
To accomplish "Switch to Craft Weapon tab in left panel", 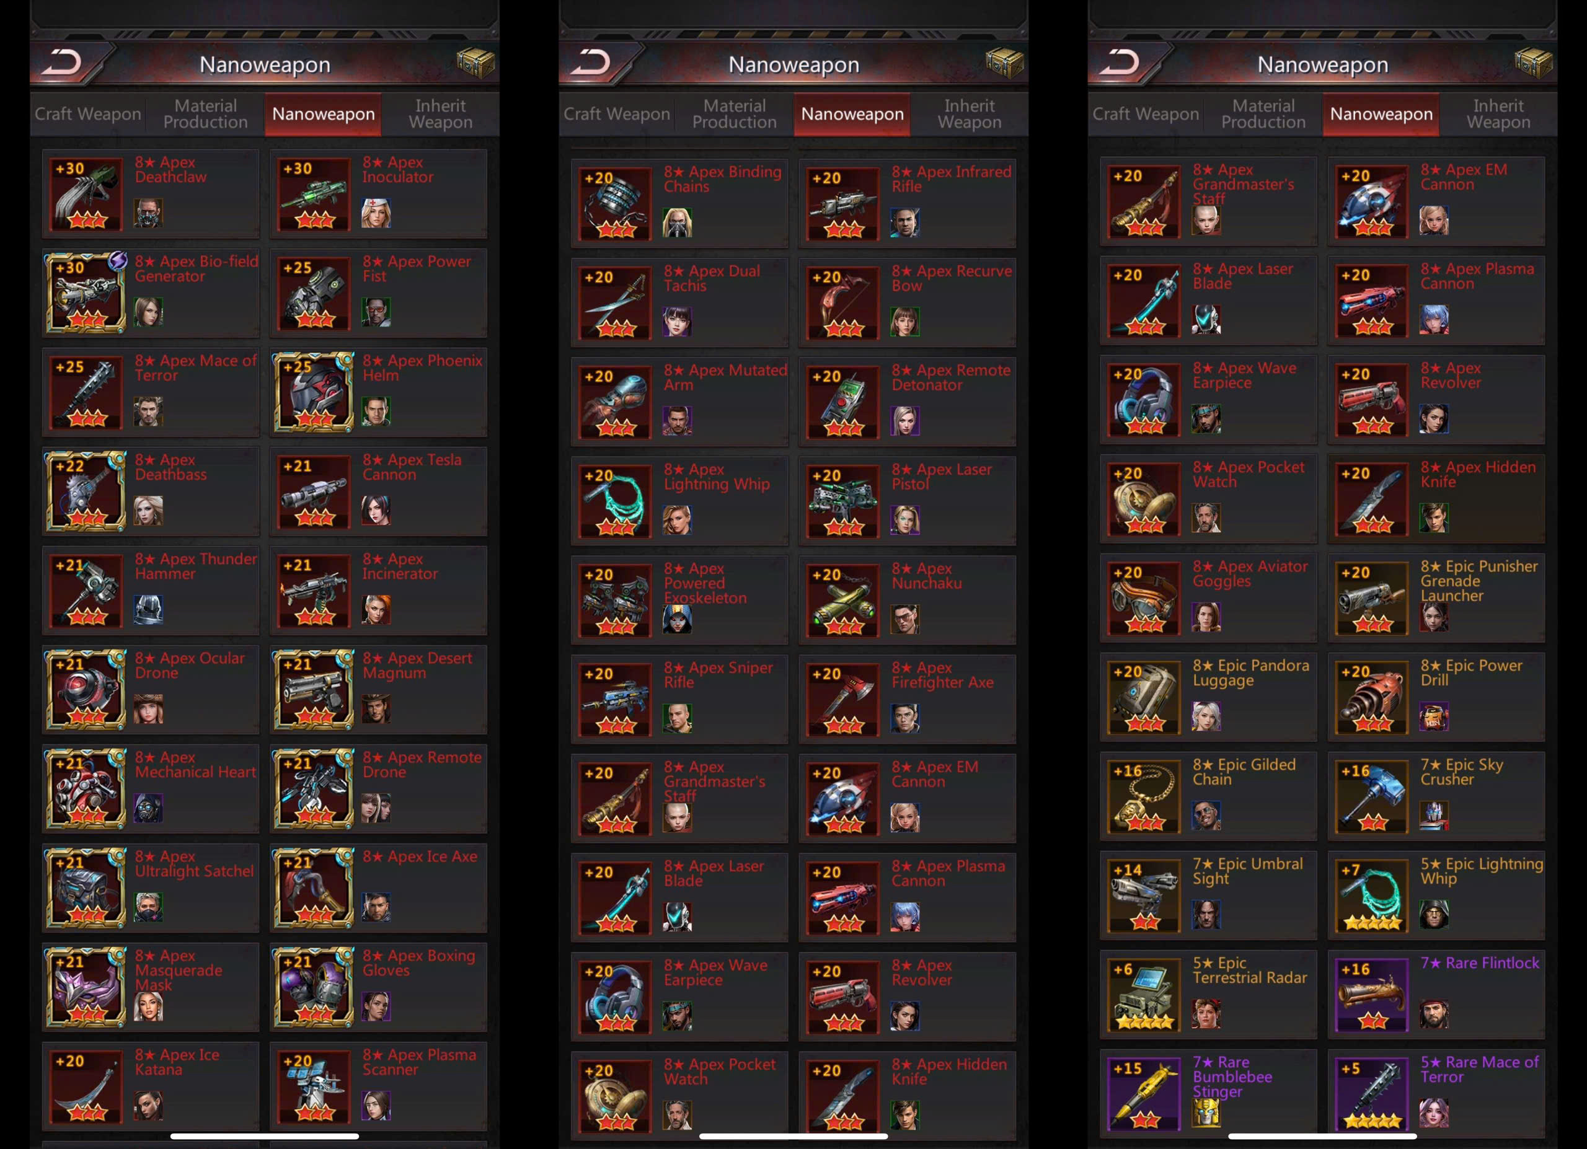I will (88, 114).
